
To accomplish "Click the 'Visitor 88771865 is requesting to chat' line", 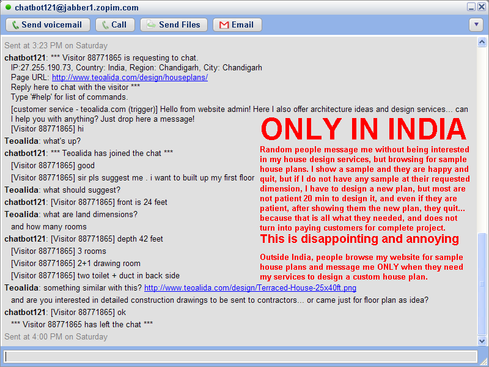I will pyautogui.click(x=101, y=57).
